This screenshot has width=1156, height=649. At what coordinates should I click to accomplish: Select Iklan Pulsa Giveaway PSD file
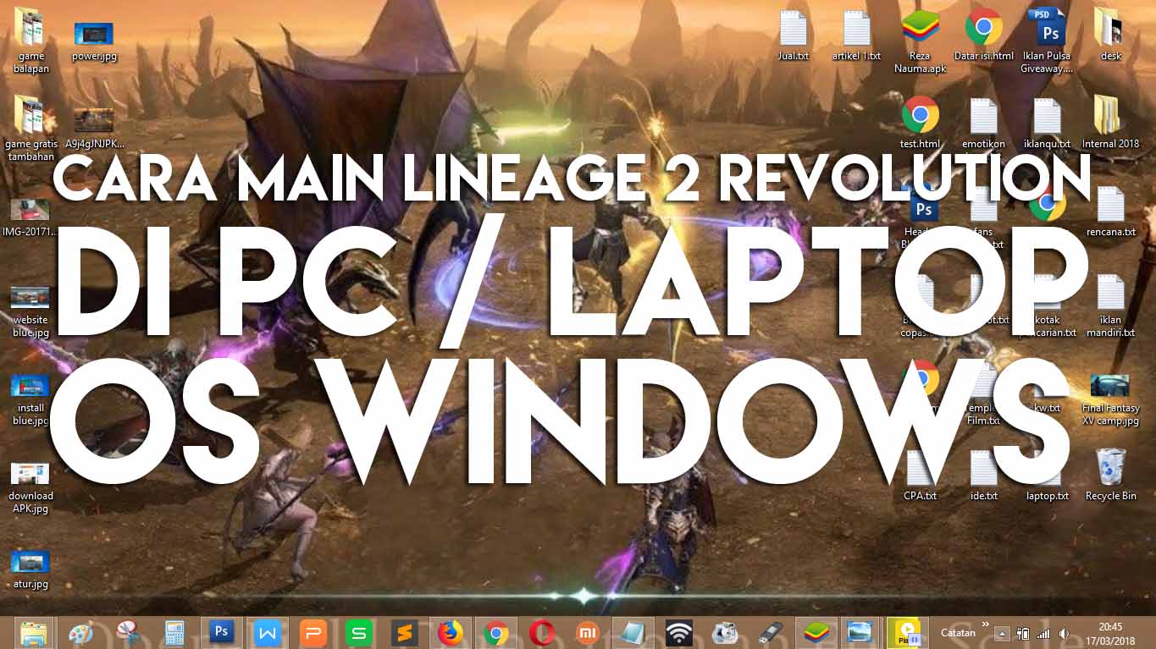point(1047,41)
